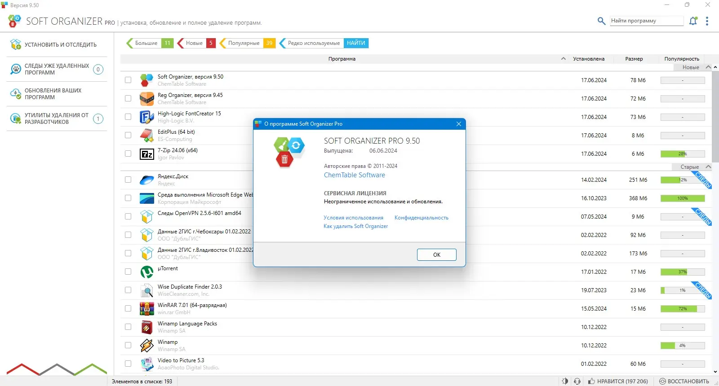Click the 7-Zip program icon
Screen dimensions: 719x386
pos(147,154)
